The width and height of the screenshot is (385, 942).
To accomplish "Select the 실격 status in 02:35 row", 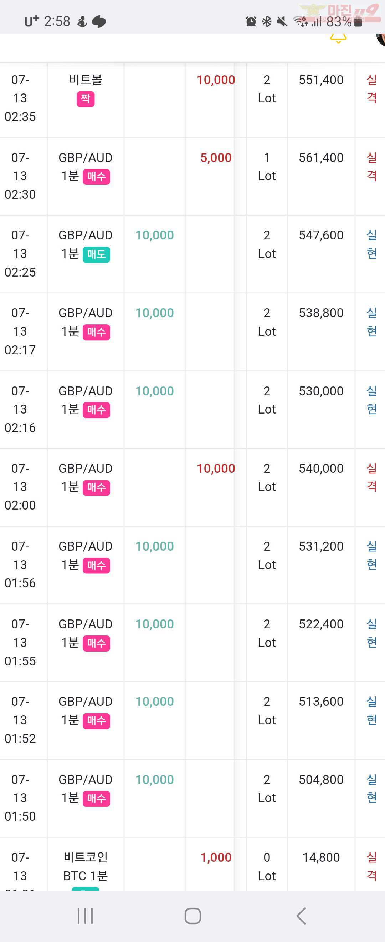I will coord(371,88).
